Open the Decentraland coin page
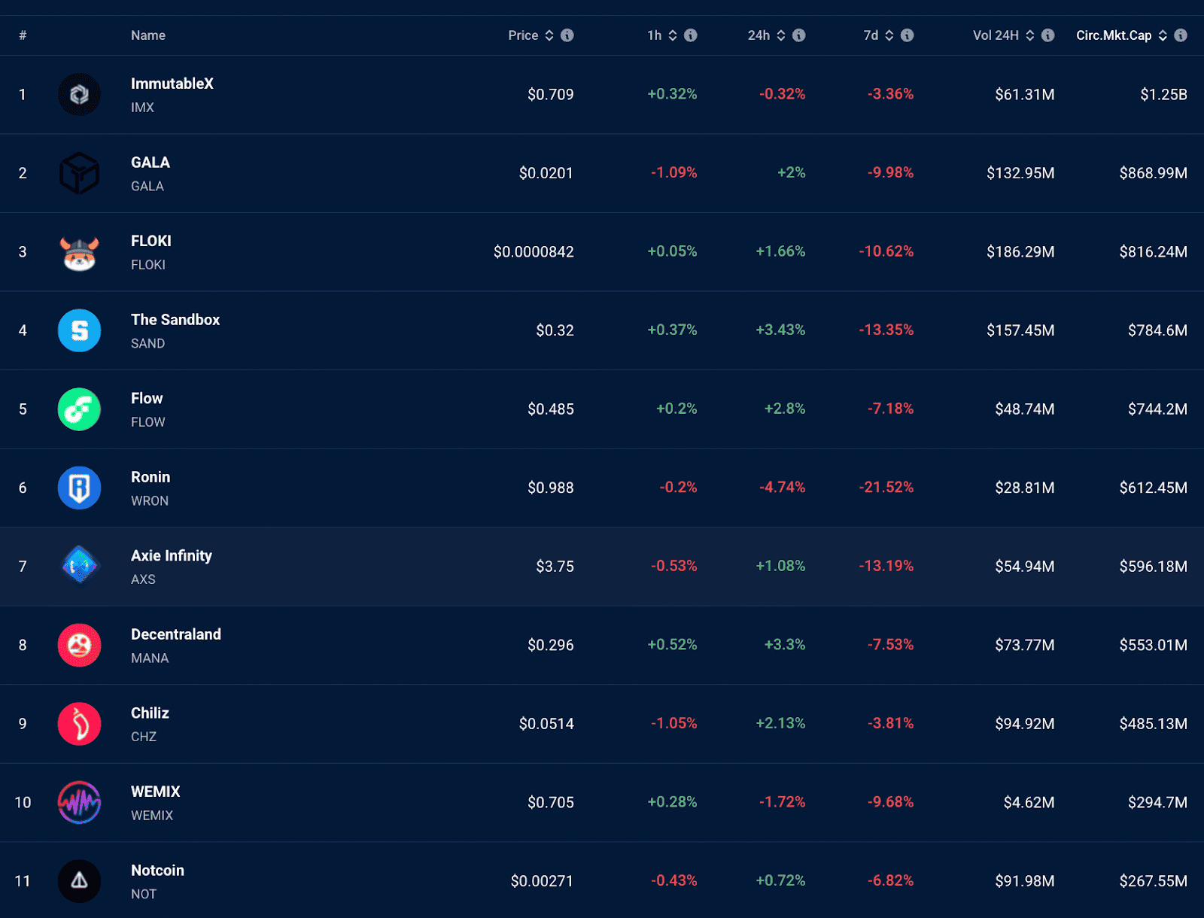1204x918 pixels. [175, 634]
